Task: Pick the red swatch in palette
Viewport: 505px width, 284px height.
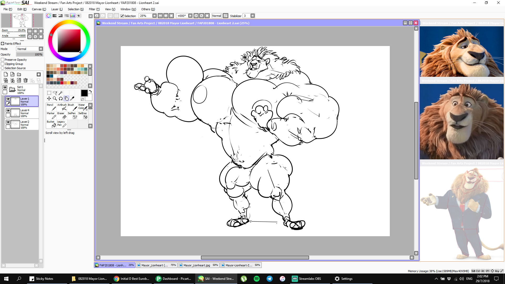Action: 65,66
